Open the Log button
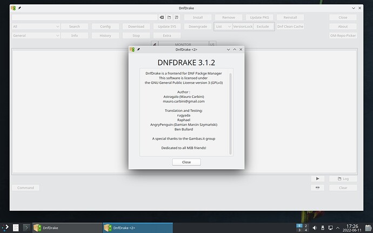The width and height of the screenshot is (373, 233). click(343, 178)
